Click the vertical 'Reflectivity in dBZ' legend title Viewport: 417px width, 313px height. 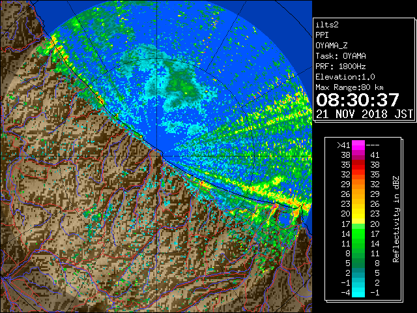click(x=396, y=219)
